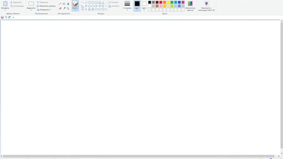Image resolution: width=283 pixels, height=159 pixels.
Task: Pick the lime color swatch
Action: (172, 6)
